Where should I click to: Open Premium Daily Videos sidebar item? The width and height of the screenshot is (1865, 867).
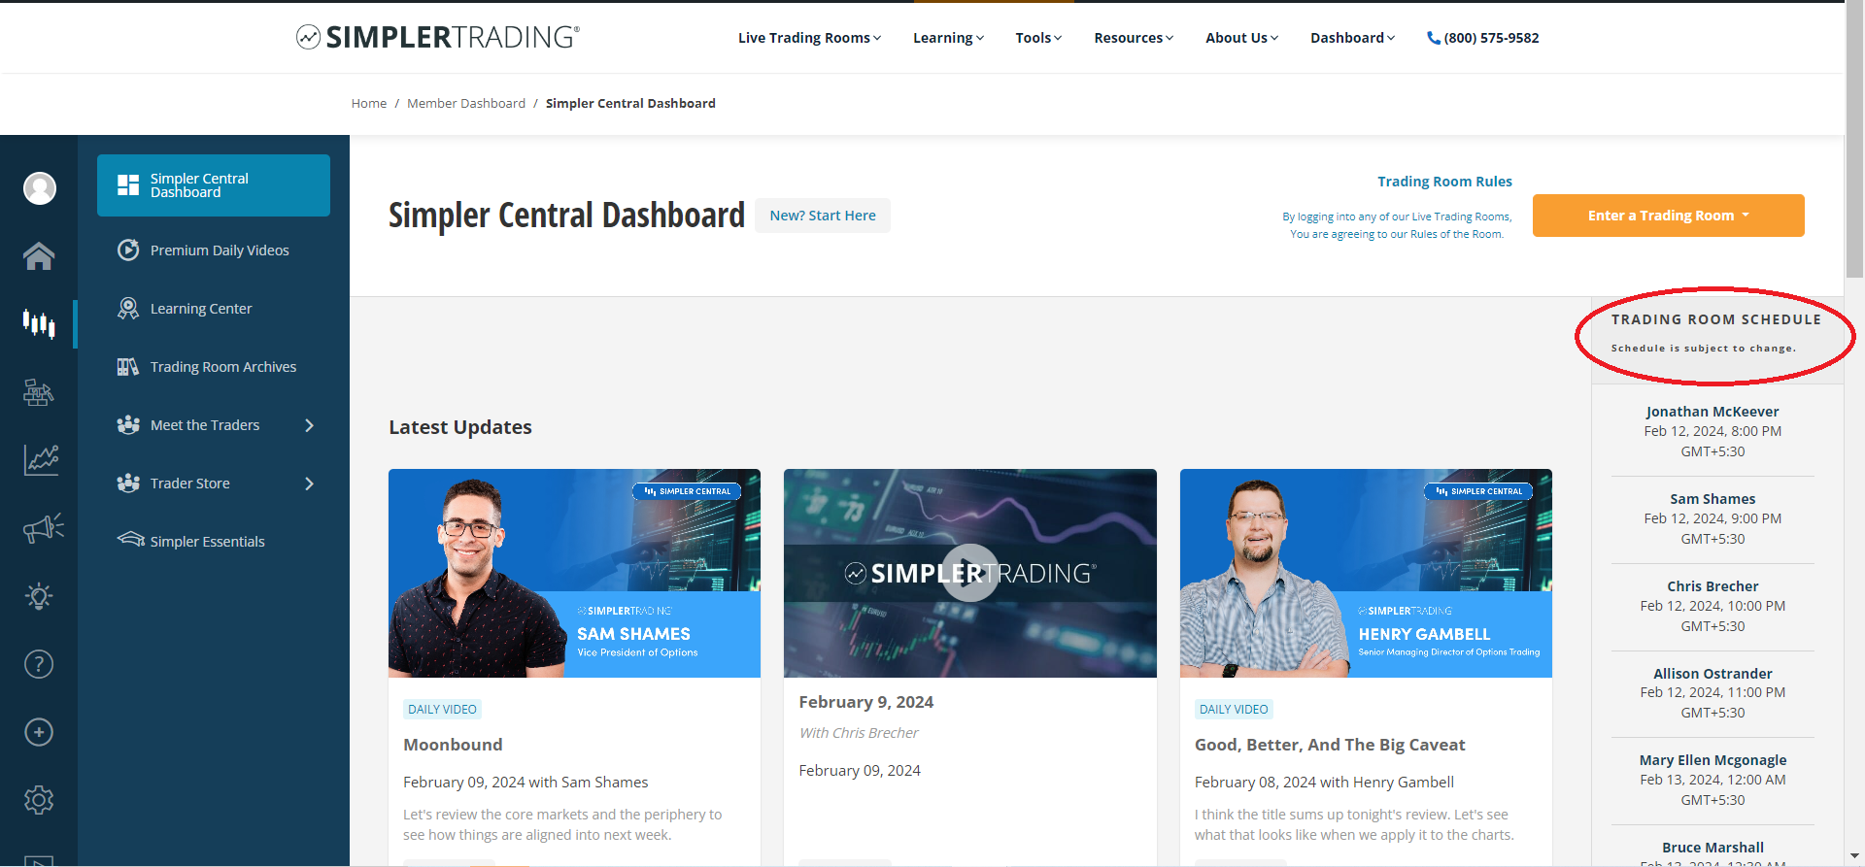[x=214, y=250]
